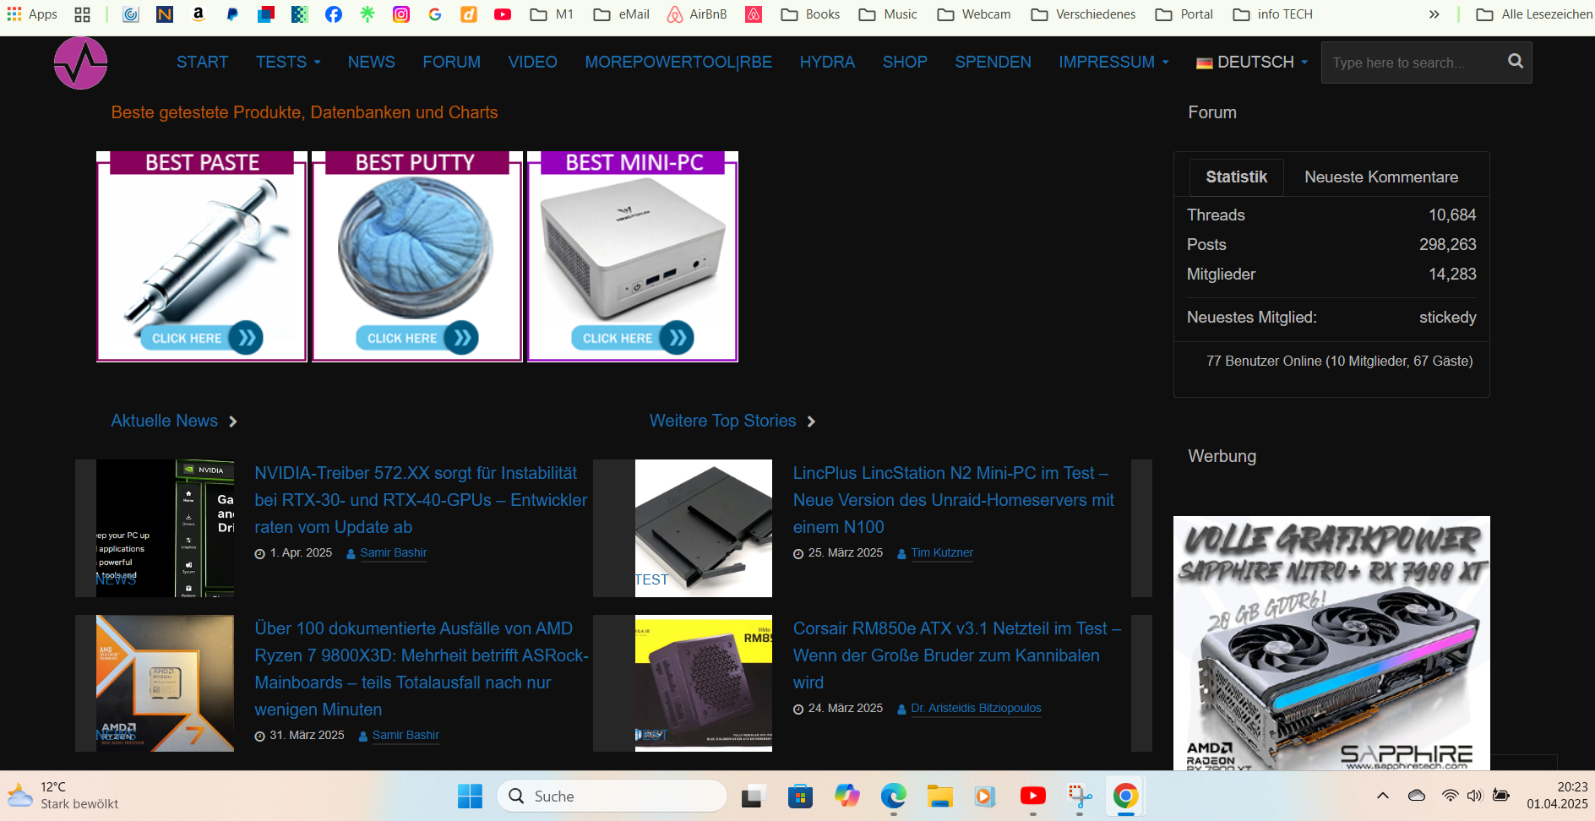Open the VIDEO menu item
Image resolution: width=1595 pixels, height=821 pixels.
(x=533, y=62)
